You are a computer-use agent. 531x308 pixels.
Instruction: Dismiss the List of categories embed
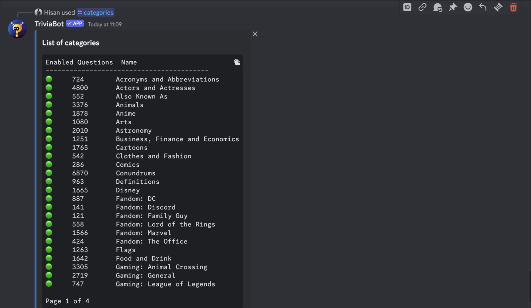click(255, 34)
